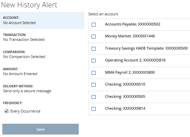Click the Save button
This screenshot has width=190, height=137.
point(41,129)
